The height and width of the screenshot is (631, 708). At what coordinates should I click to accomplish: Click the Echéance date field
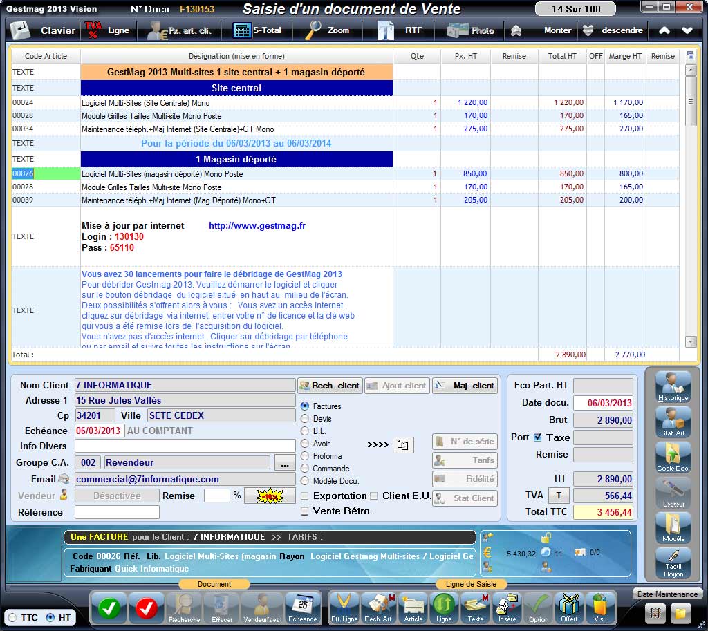(100, 431)
